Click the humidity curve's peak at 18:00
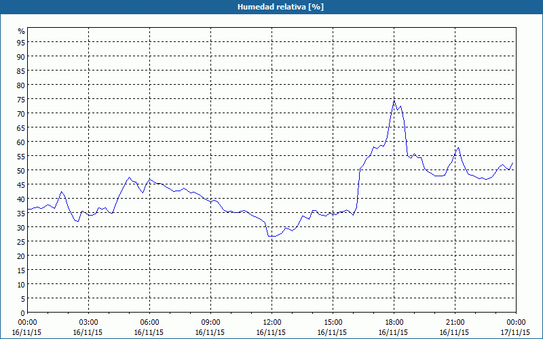Viewport: 543px width, 339px height. pos(394,100)
